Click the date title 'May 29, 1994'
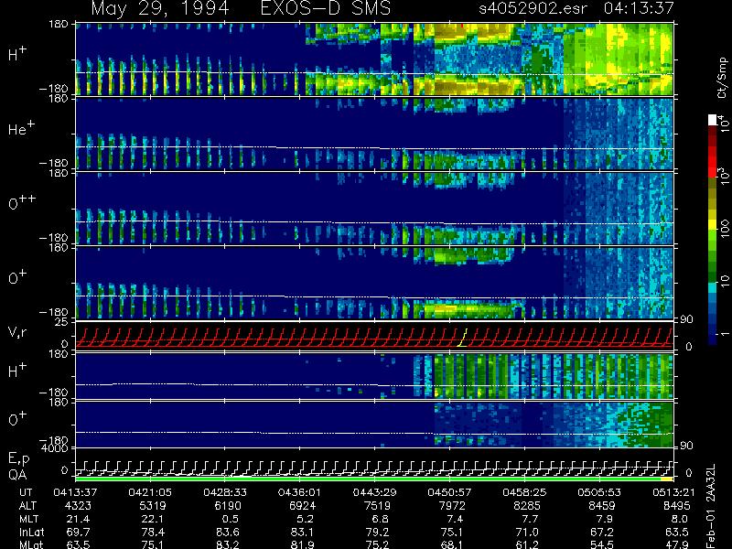This screenshot has height=549, width=732. [x=159, y=9]
